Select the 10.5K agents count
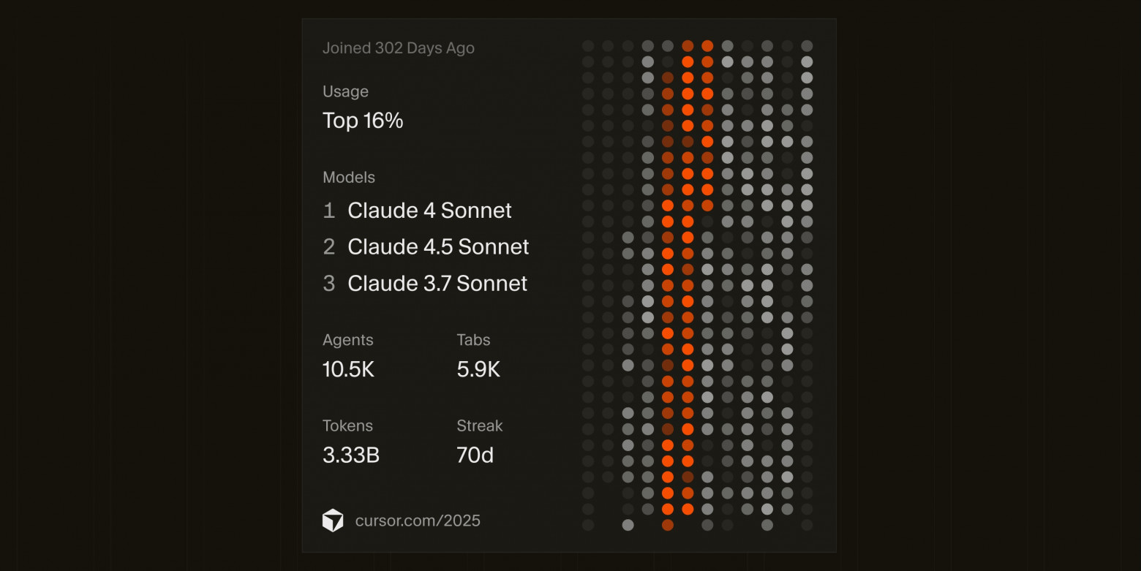 pos(348,370)
